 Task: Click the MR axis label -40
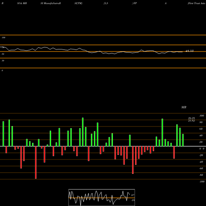click(201, 162)
